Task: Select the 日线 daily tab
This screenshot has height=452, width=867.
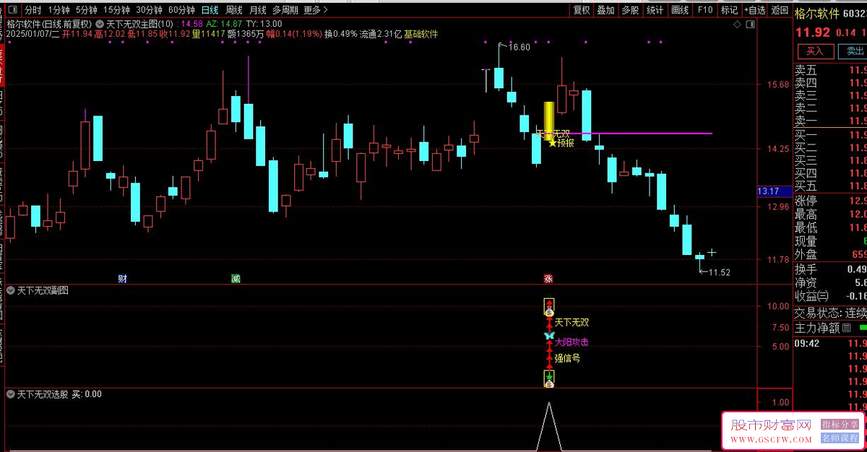Action: click(210, 10)
